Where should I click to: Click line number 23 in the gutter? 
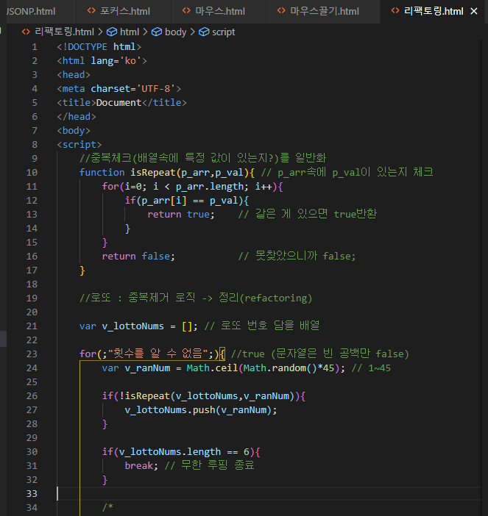point(32,354)
